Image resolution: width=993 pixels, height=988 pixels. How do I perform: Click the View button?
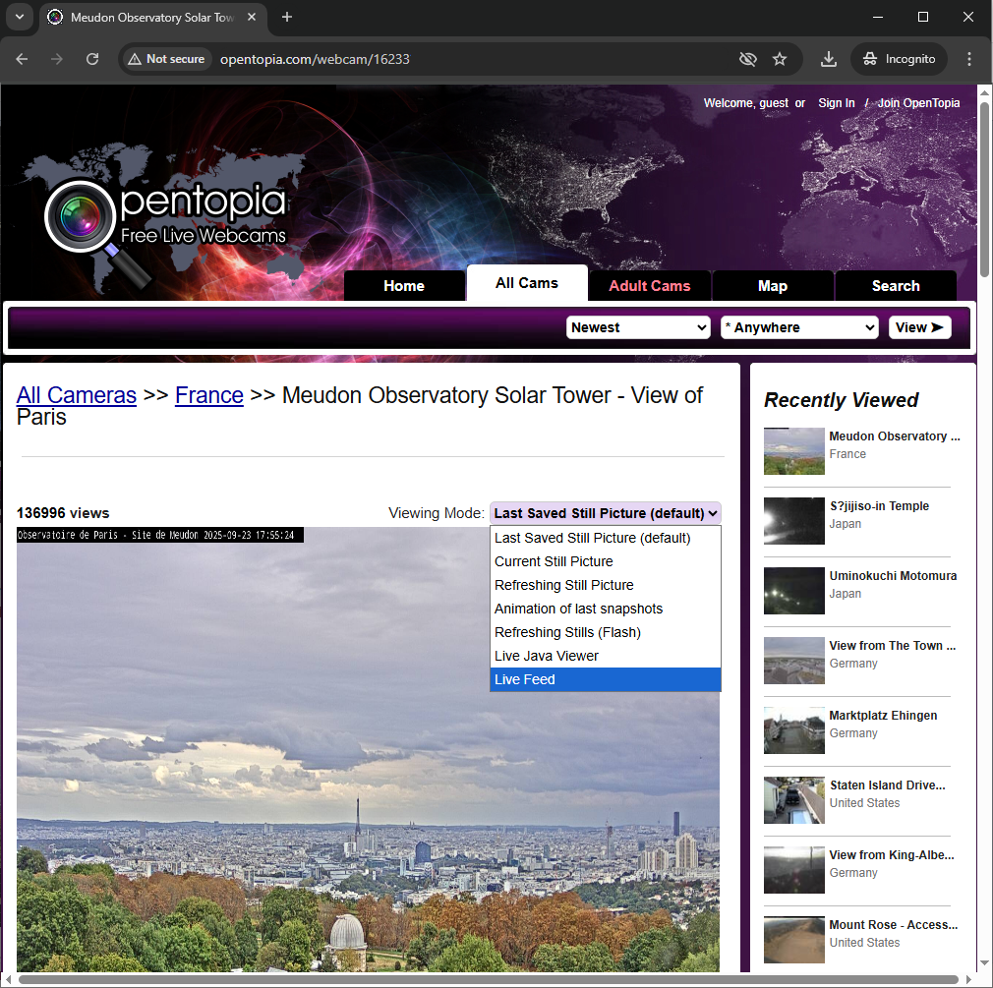pyautogui.click(x=919, y=327)
